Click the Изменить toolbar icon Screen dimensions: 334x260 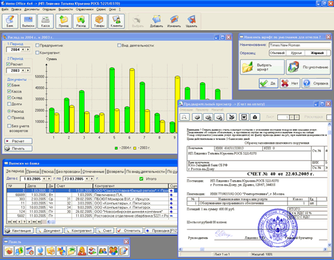(x=174, y=21)
